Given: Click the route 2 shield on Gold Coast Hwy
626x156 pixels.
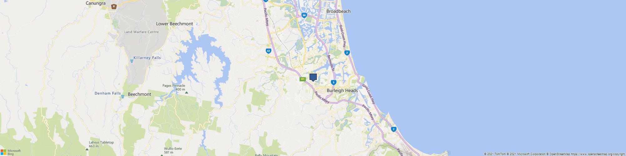Looking at the screenshot, I should (347, 53).
